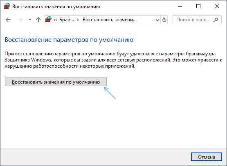Image resolution: width=227 pixels, height=166 pixels.
Task: Open the recent locations dropdown arrow
Action: (x=30, y=19)
